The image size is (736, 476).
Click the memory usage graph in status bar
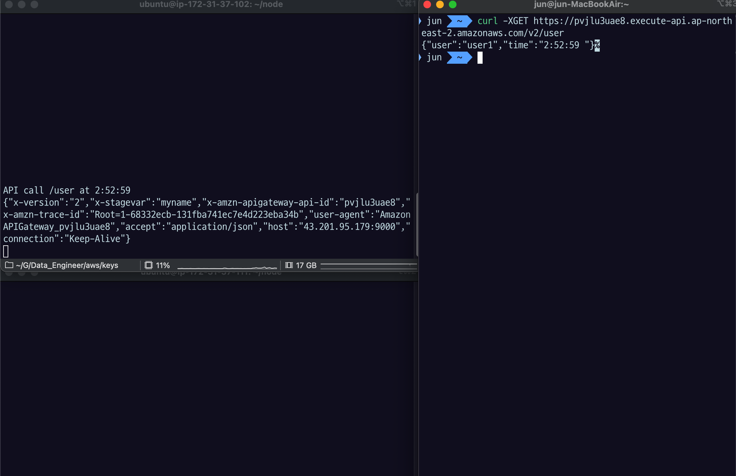(x=368, y=265)
